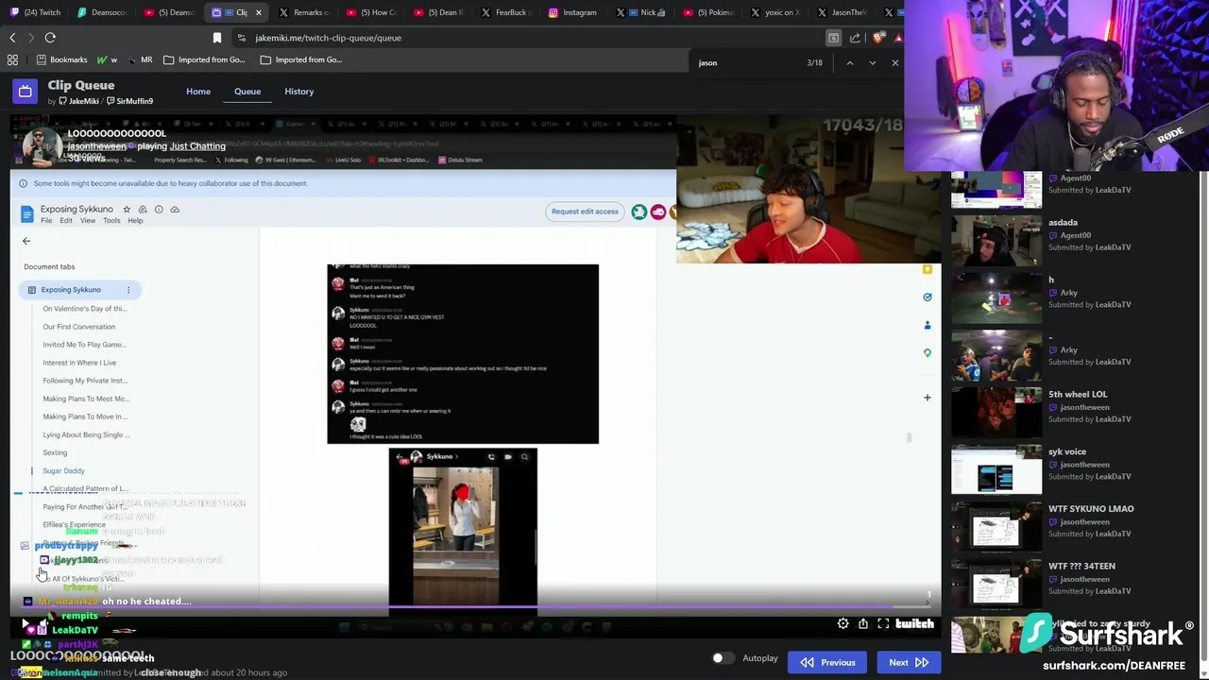
Task: Jump to next find result
Action: 872,62
